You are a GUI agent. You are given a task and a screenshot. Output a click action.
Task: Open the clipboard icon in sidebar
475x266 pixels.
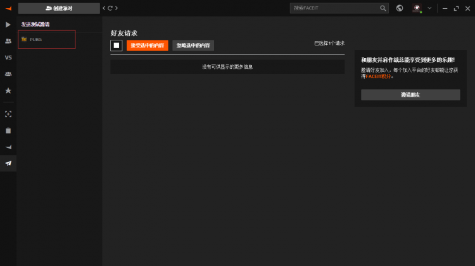(x=8, y=131)
